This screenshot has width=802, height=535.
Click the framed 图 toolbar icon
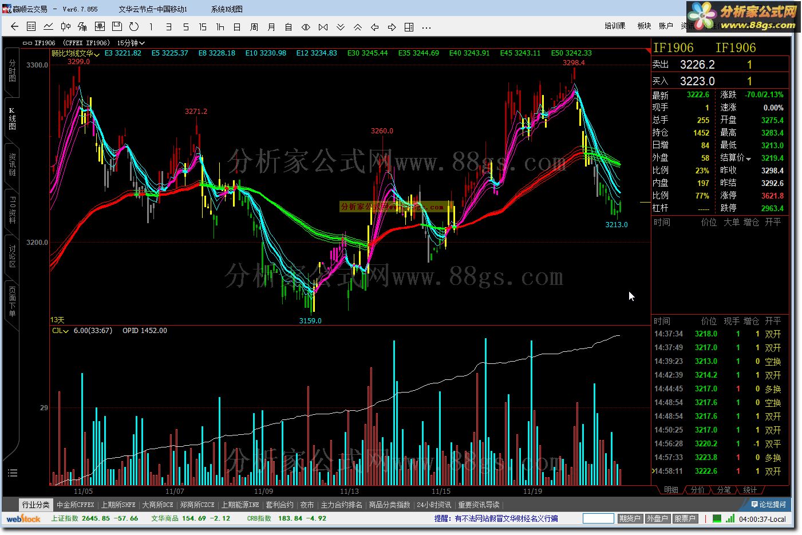click(100, 26)
